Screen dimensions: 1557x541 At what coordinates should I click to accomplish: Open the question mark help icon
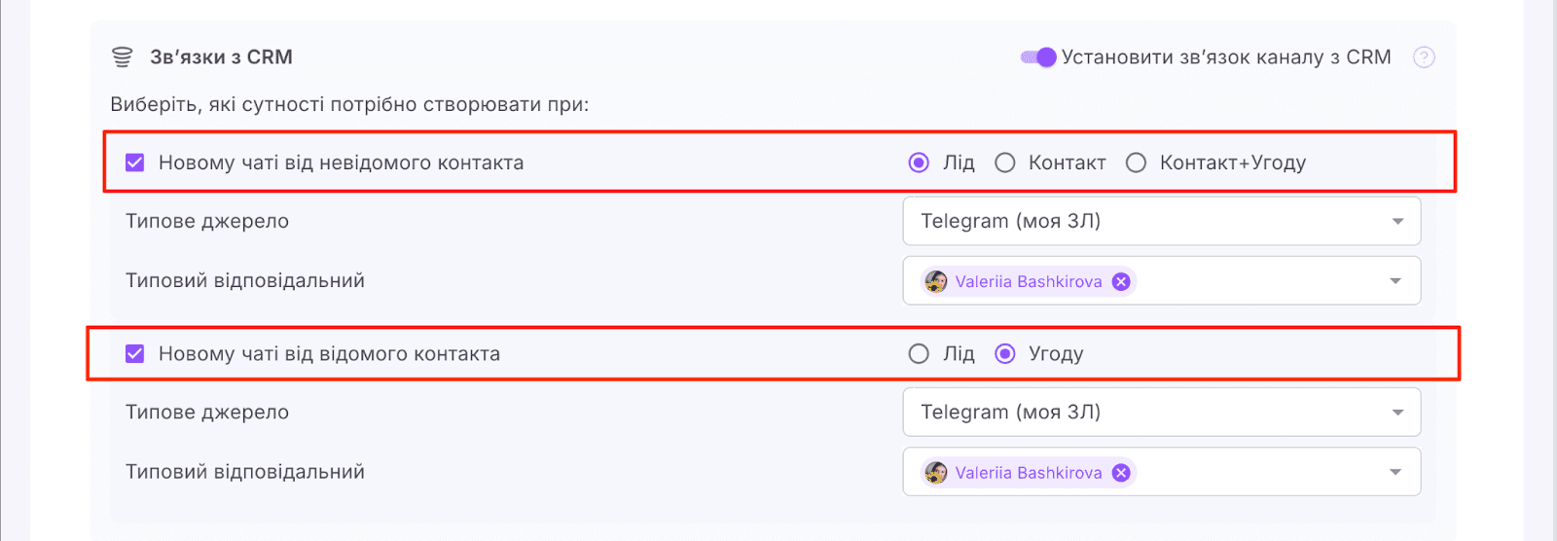[1424, 57]
